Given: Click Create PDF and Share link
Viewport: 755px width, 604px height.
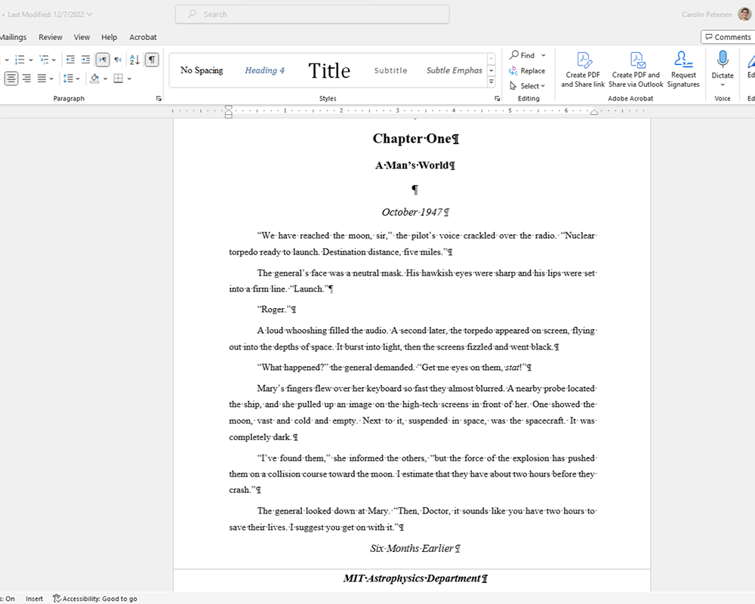Looking at the screenshot, I should (583, 70).
